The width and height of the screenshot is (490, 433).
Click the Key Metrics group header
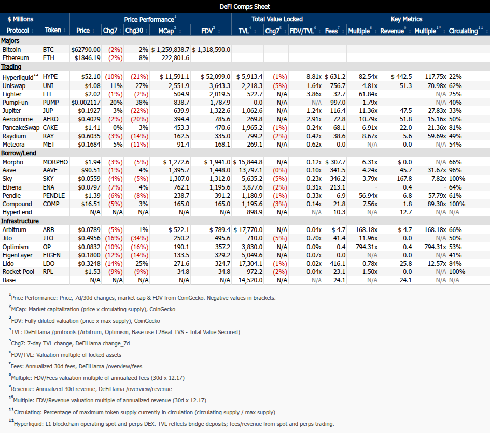pyautogui.click(x=407, y=19)
